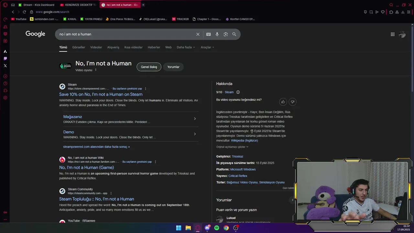Image resolution: width=414 pixels, height=233 pixels.
Task: Open Spotify from the Windows taskbar
Action: tap(217, 228)
